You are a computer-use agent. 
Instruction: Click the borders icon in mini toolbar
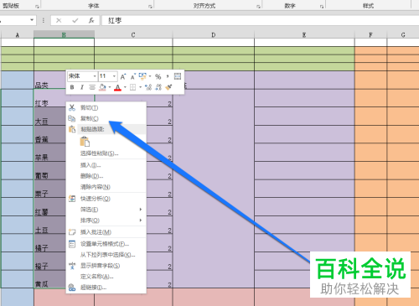pos(133,87)
